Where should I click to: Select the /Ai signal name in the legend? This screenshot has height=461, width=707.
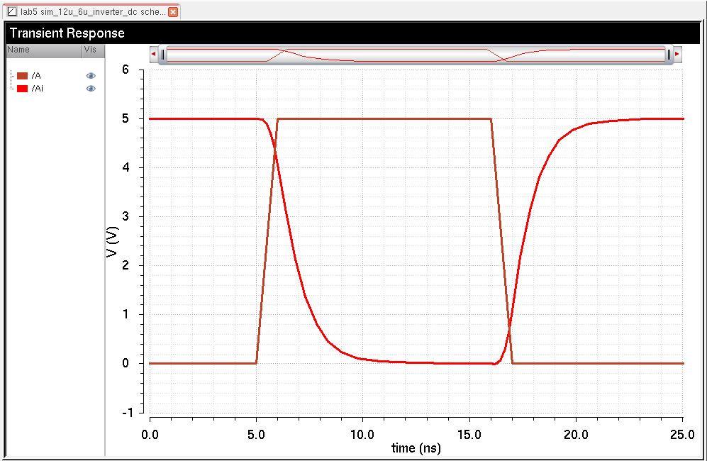pos(38,89)
